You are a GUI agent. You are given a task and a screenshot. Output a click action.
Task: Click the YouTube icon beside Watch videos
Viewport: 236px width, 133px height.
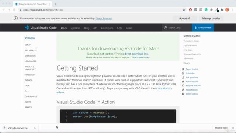coord(183,94)
